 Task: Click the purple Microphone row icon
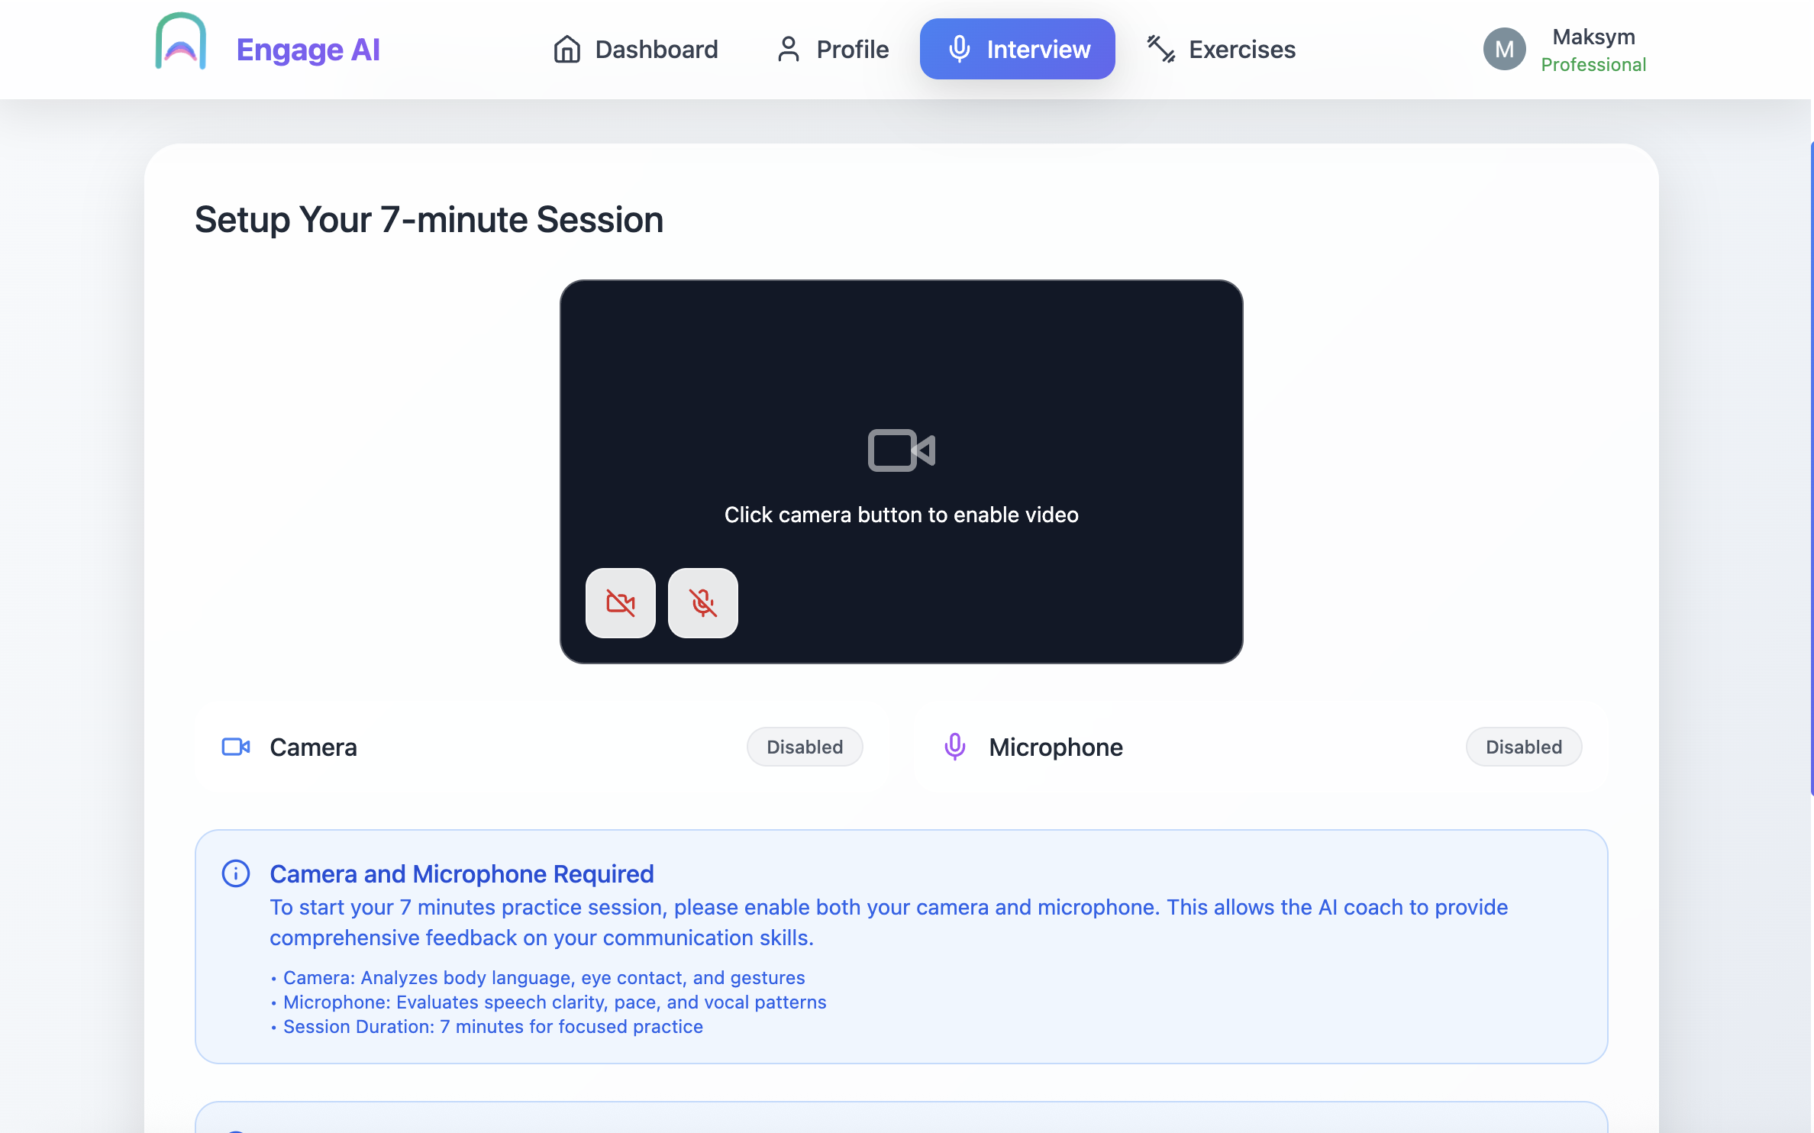coord(954,747)
